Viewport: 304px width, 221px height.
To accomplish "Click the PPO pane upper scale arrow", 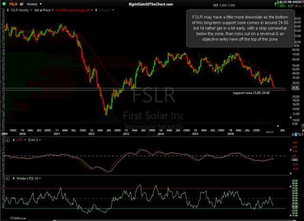I will 290,150.
